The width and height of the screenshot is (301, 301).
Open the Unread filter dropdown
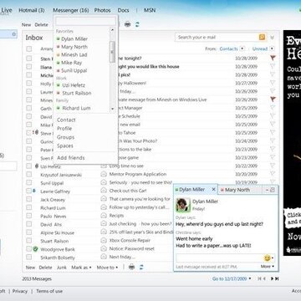tap(272, 48)
